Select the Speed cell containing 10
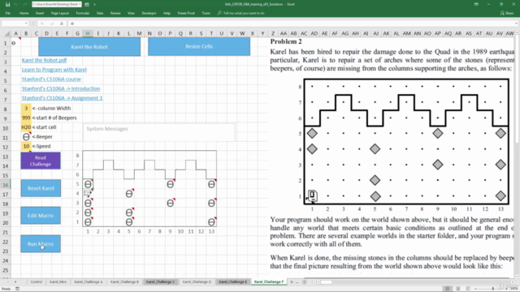 26,146
